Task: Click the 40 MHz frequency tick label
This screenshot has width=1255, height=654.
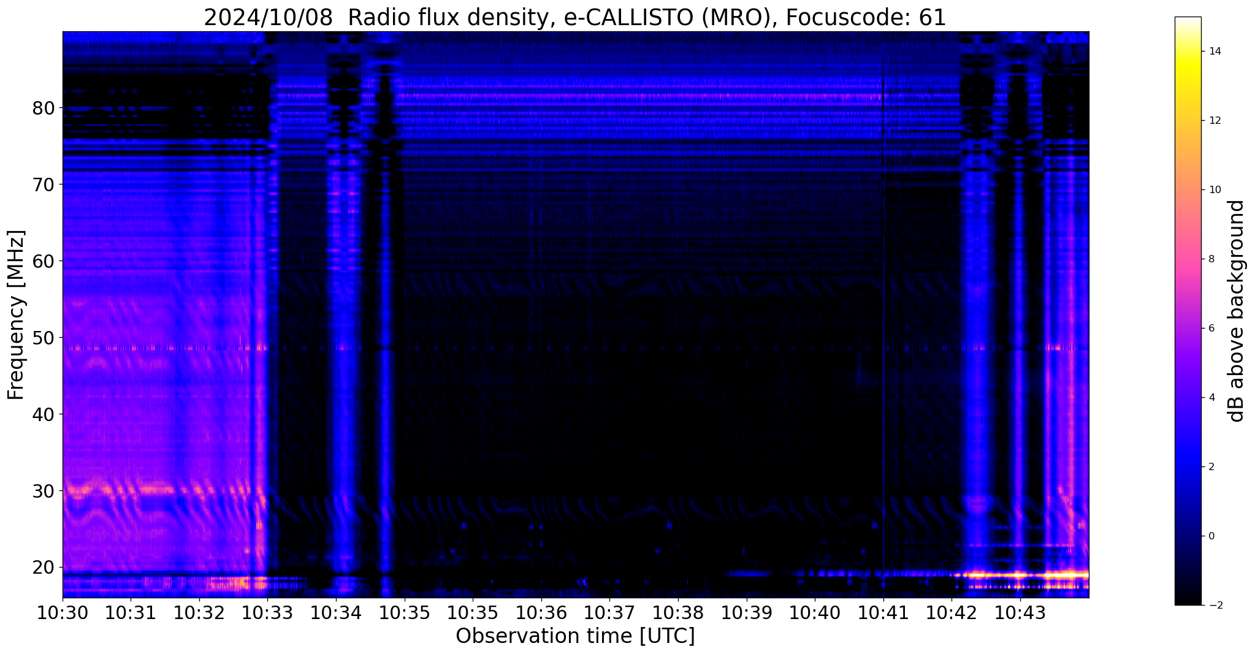Action: (44, 414)
